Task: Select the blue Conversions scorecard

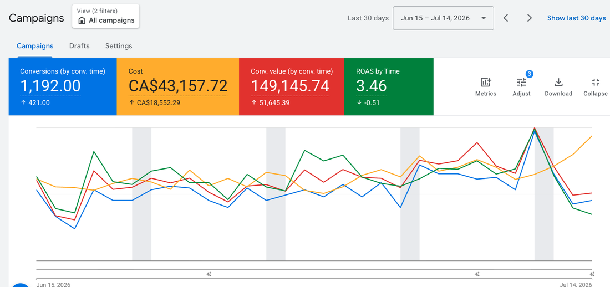Action: tap(63, 87)
